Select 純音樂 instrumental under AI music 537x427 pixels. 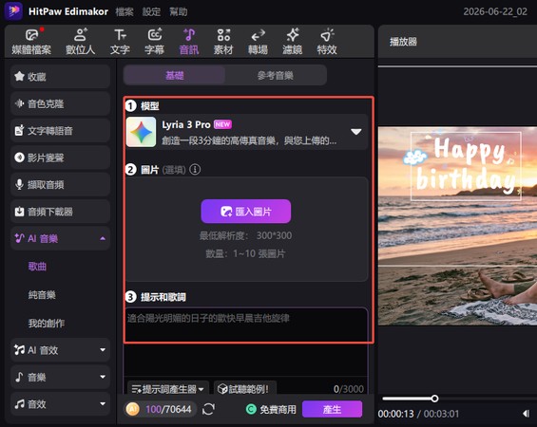(x=42, y=295)
